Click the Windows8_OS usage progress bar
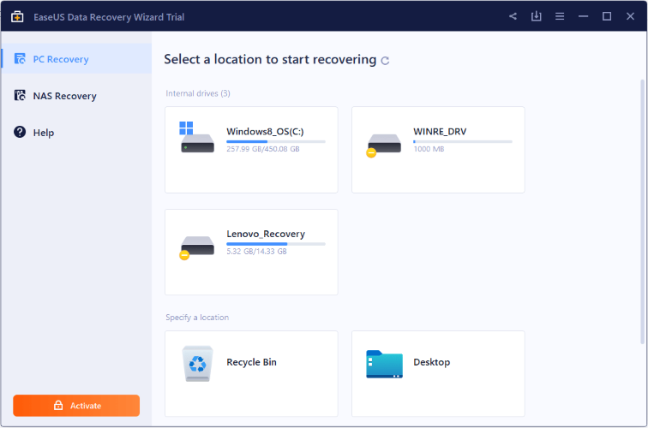The image size is (648, 428). pyautogui.click(x=276, y=141)
